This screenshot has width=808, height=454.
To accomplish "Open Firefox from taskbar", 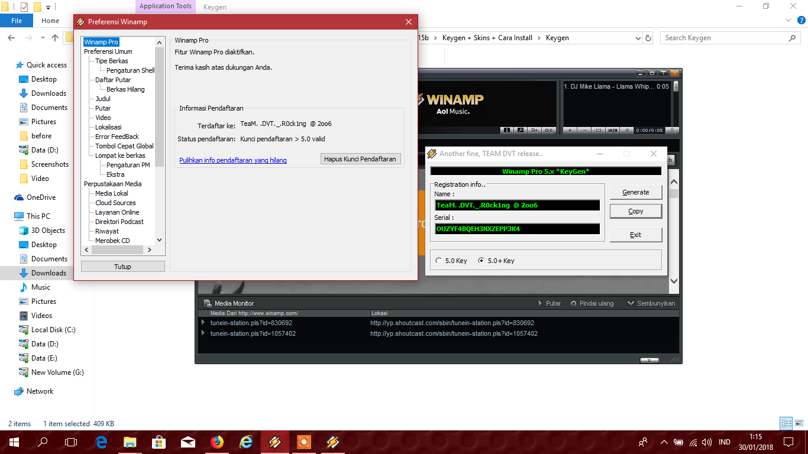I will pyautogui.click(x=217, y=442).
